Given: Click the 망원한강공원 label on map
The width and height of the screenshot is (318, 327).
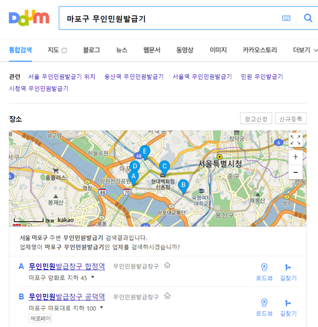Looking at the screenshot, I should pyautogui.click(x=114, y=181).
